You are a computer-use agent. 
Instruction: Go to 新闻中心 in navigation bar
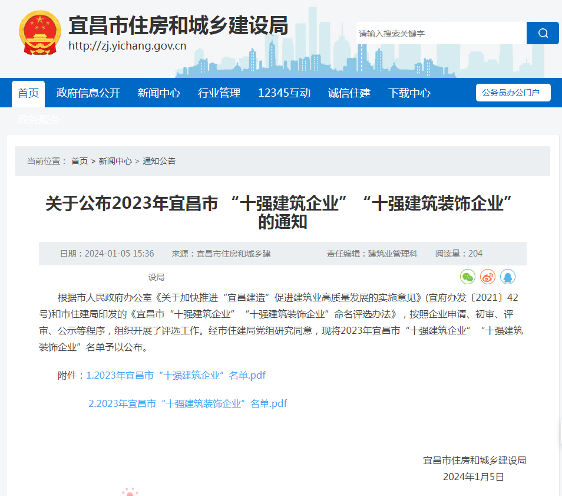[159, 93]
